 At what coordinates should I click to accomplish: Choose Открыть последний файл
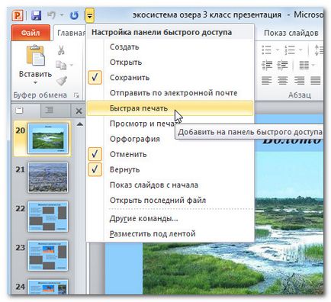[x=170, y=200]
